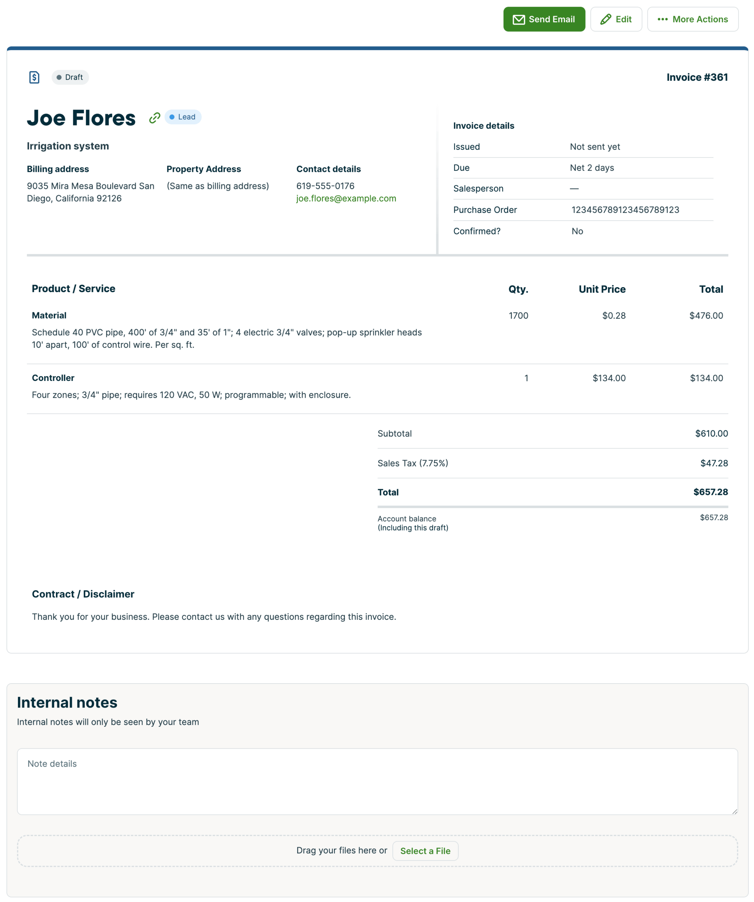Viewport: 754px width, 902px height.
Task: Click the phone number 619-555-0176
Action: pyautogui.click(x=325, y=186)
